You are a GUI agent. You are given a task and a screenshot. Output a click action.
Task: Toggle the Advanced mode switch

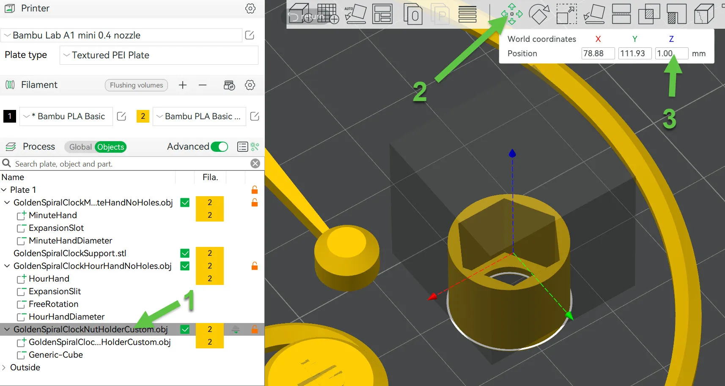click(x=220, y=147)
